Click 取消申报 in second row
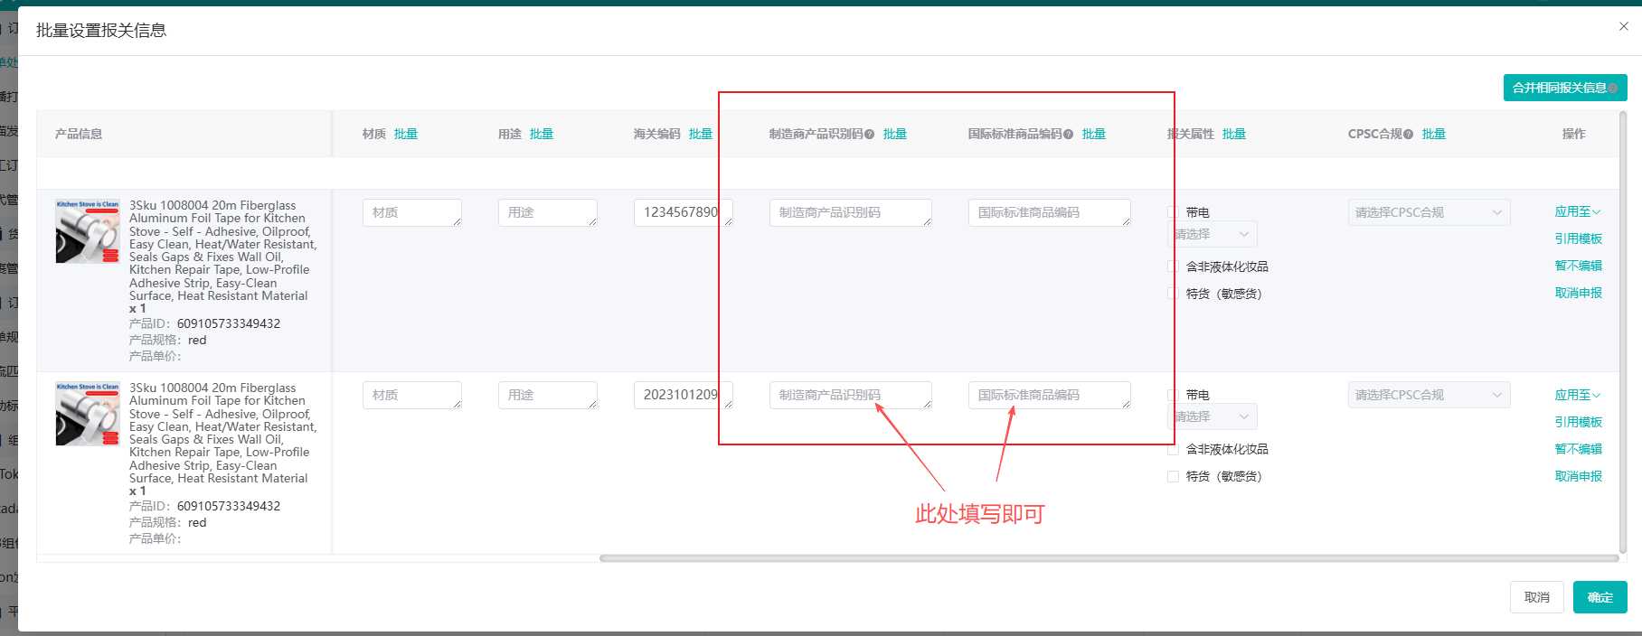Screen dimensions: 1642x636 tap(1579, 476)
